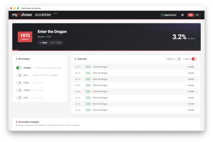The height and width of the screenshot is (142, 213).
Task: Click the 'MyShows Scrobbler' window title
Action: coord(31,8)
